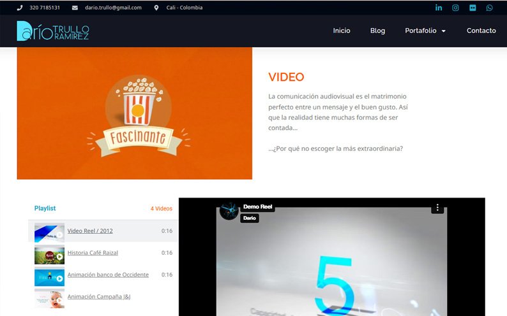This screenshot has width=507, height=316.
Task: Go to the Inicio menu item
Action: [342, 31]
